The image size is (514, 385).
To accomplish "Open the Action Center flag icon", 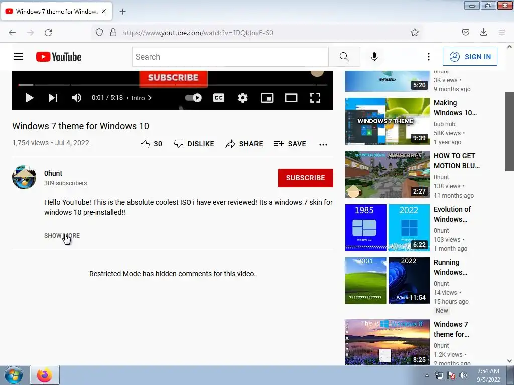I will (x=451, y=375).
